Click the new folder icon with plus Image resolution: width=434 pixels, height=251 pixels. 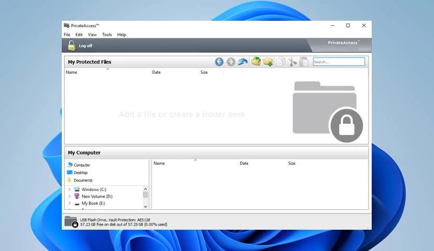tap(268, 62)
